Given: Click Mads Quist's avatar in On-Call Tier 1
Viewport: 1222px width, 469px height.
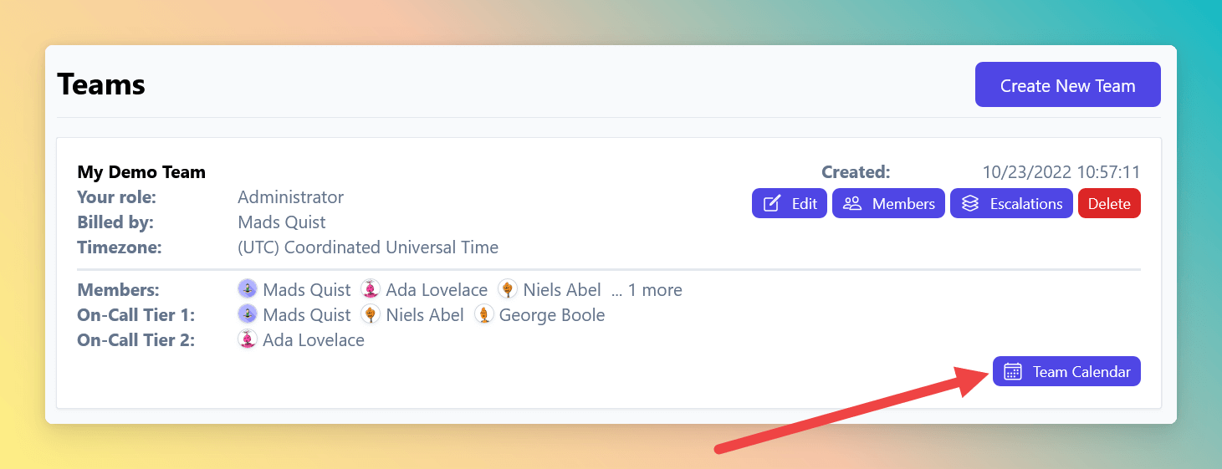Looking at the screenshot, I should pos(248,314).
